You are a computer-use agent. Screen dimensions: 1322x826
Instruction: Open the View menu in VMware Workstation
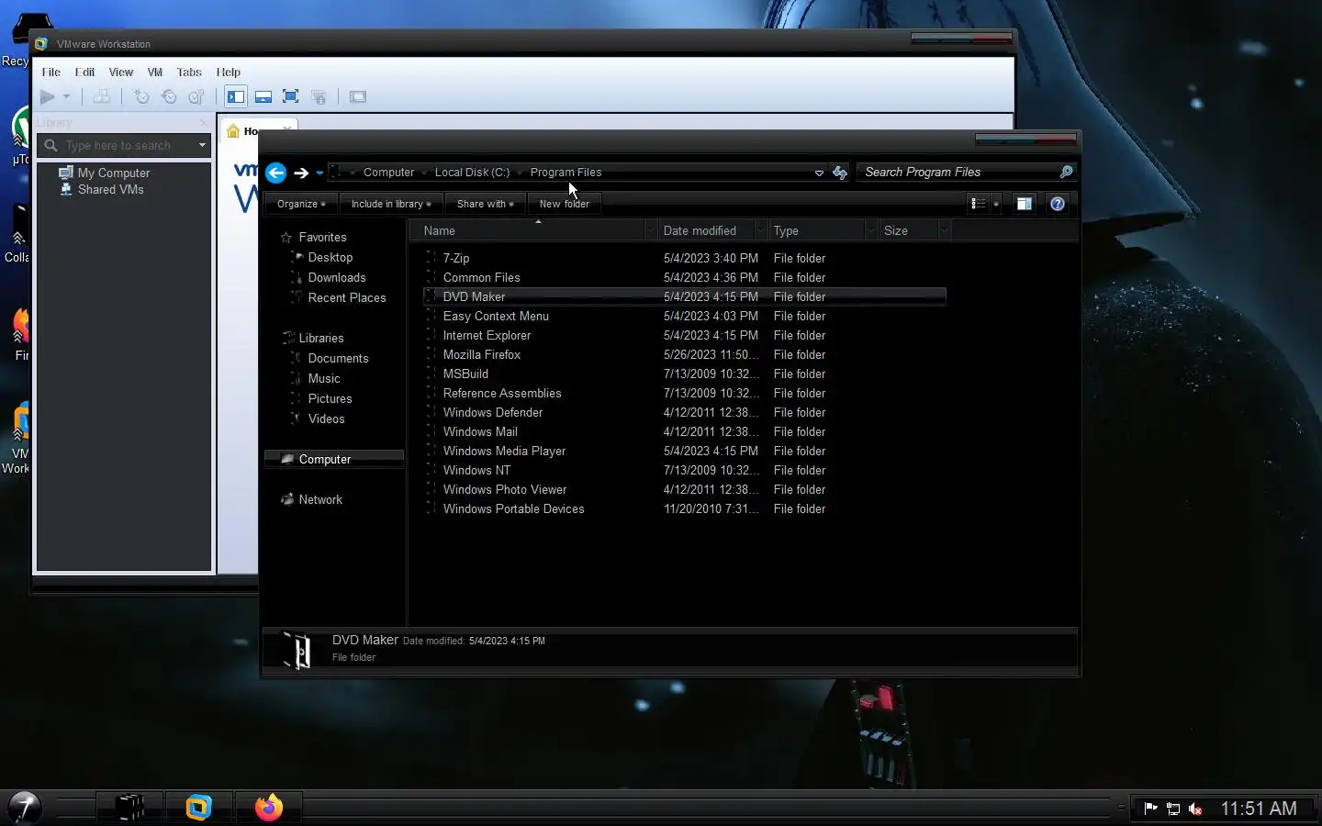[121, 73]
